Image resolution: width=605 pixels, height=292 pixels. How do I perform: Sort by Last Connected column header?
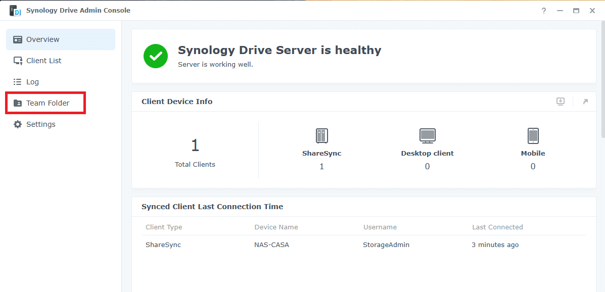point(497,227)
